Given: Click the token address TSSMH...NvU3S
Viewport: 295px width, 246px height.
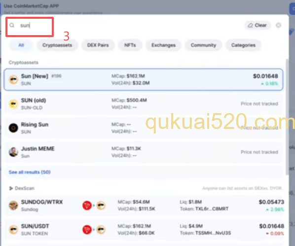Looking at the screenshot, I should [x=213, y=233].
